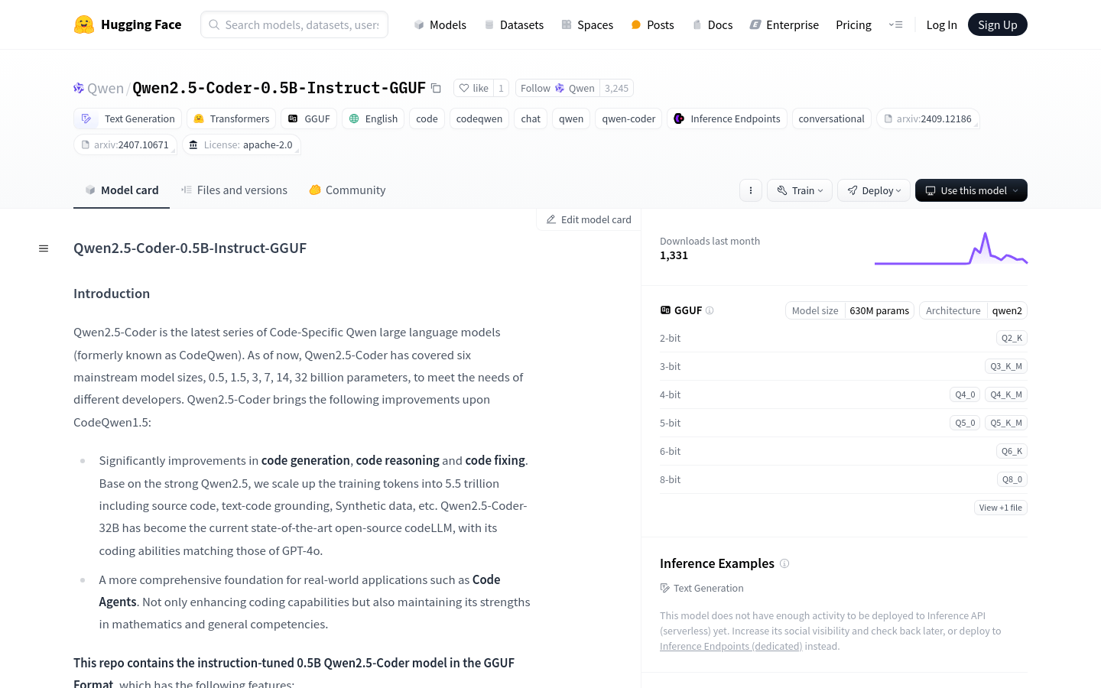This screenshot has height=688, width=1101.
Task: Copy the model name using the copy icon
Action: (436, 88)
